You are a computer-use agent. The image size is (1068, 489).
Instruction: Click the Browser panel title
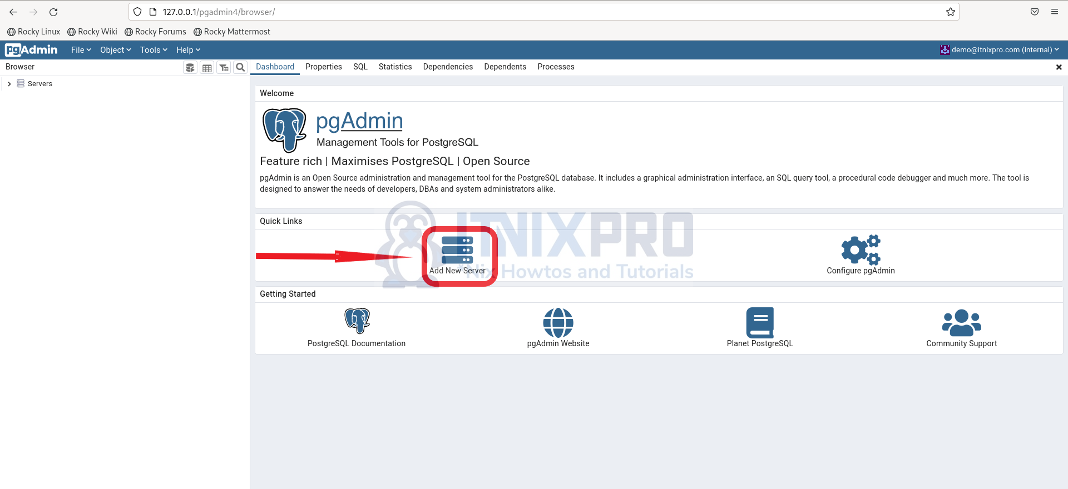tap(20, 67)
